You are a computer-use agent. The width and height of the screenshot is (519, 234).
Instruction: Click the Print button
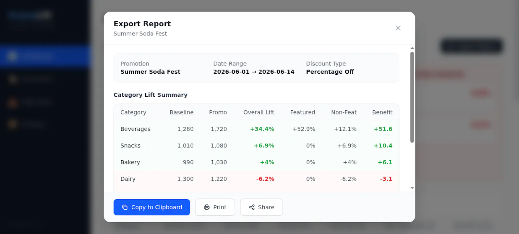215,207
